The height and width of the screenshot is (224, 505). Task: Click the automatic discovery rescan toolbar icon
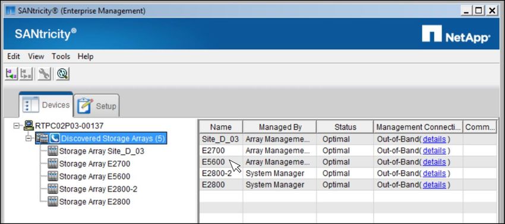[x=62, y=74]
